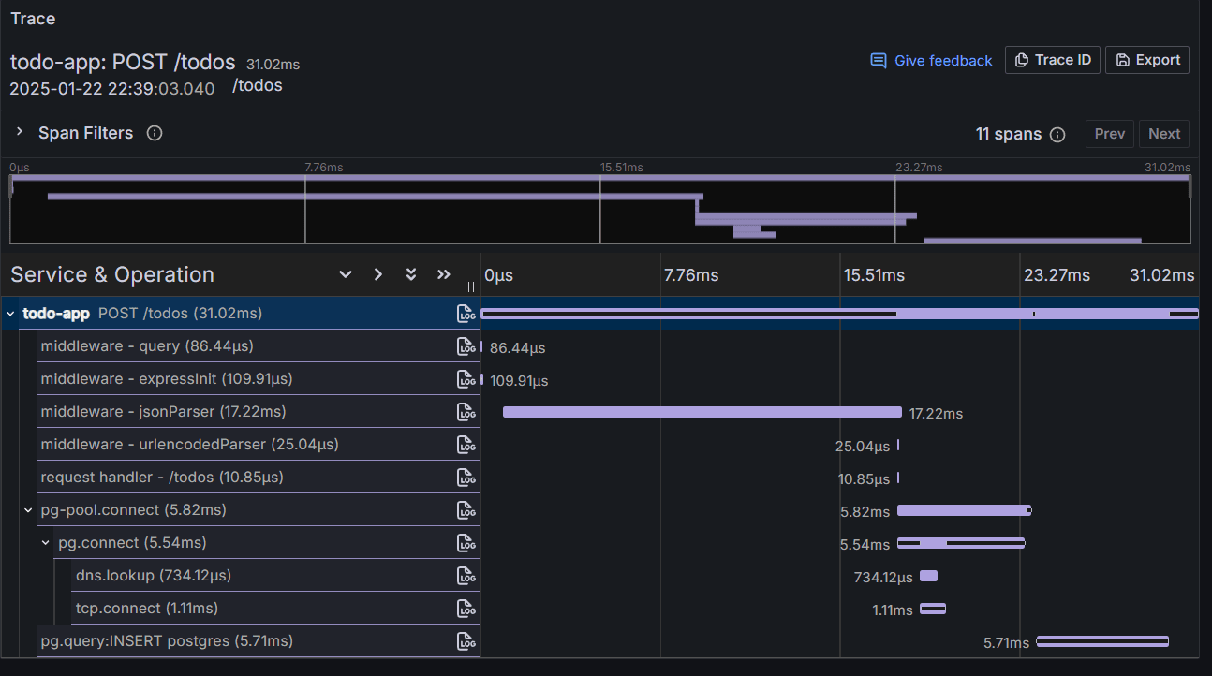The width and height of the screenshot is (1212, 676).
Task: Collapse the pg.connect child spans
Action: coord(45,543)
